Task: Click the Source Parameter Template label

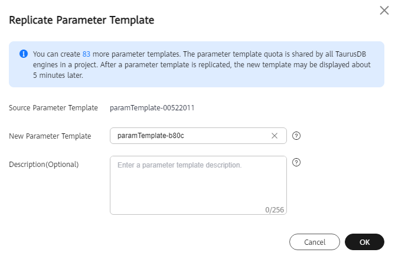Action: click(x=53, y=108)
